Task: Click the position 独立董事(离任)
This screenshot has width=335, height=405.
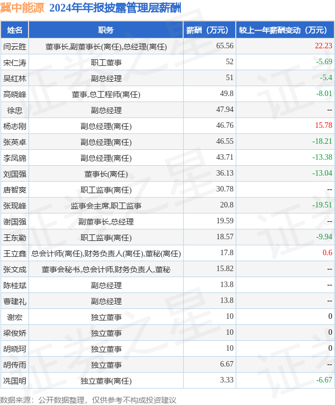Action: [106, 381]
